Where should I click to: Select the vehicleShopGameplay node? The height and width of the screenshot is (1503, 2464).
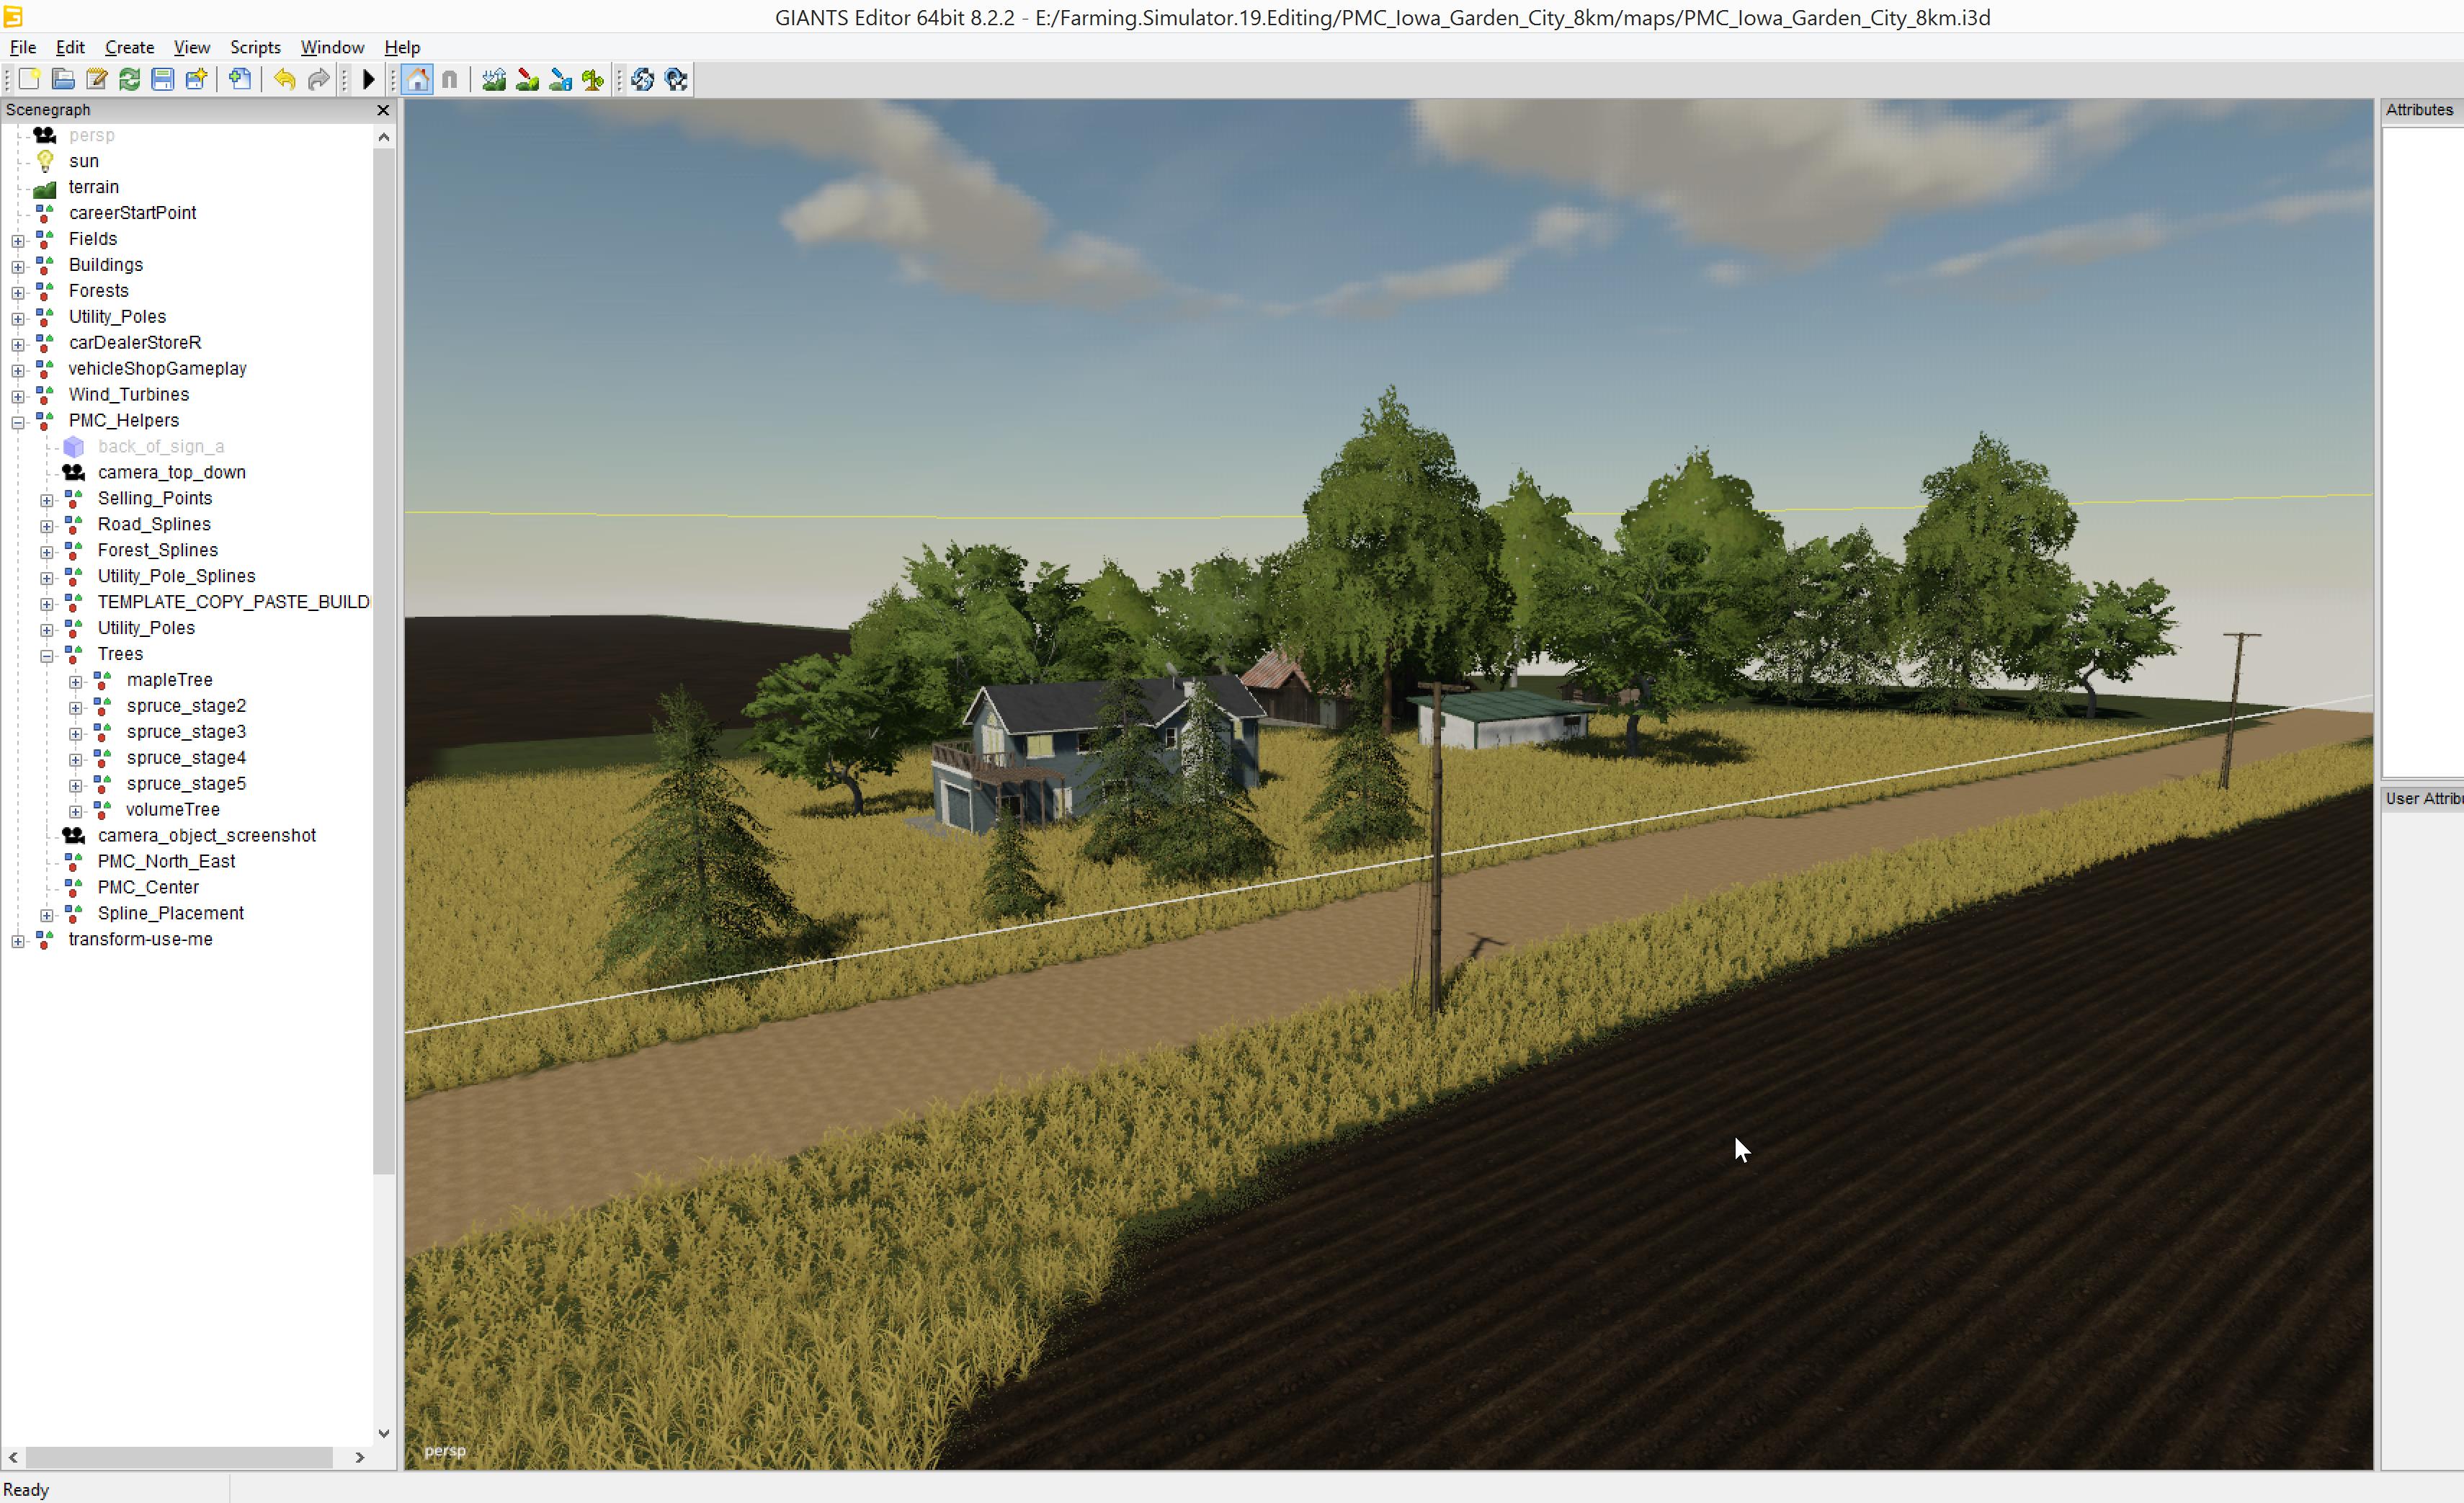click(158, 368)
